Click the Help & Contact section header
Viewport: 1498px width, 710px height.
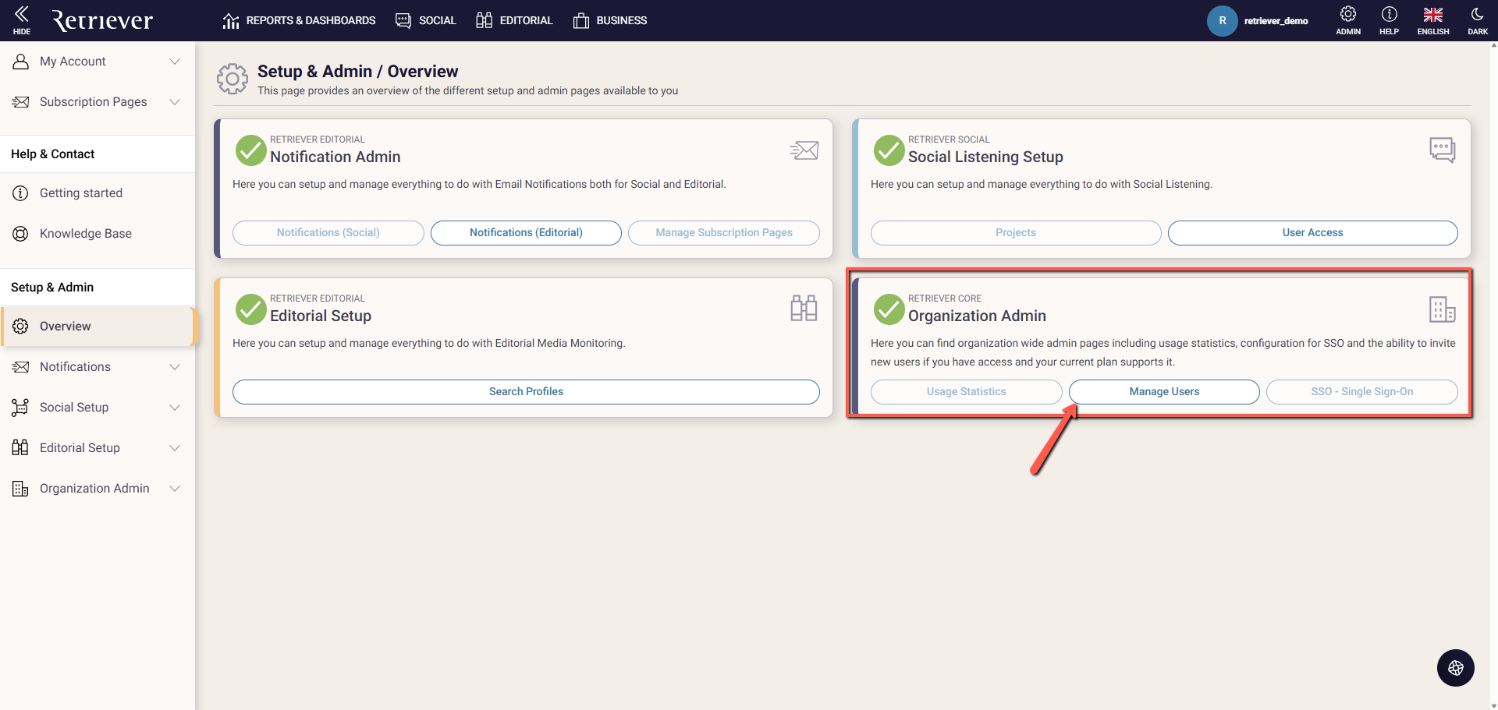(53, 154)
